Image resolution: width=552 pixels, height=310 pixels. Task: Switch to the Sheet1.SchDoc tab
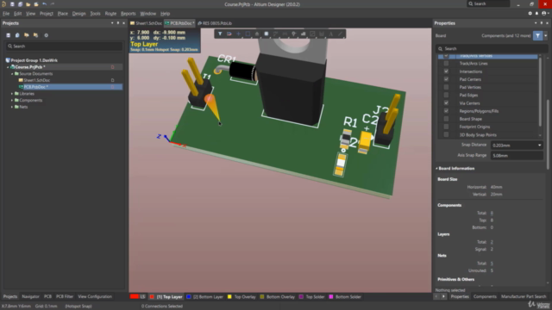146,23
